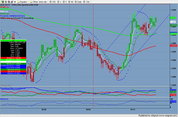Click the blue RSI value marker on the RSI axis
The width and height of the screenshot is (178, 117).
click(173, 102)
